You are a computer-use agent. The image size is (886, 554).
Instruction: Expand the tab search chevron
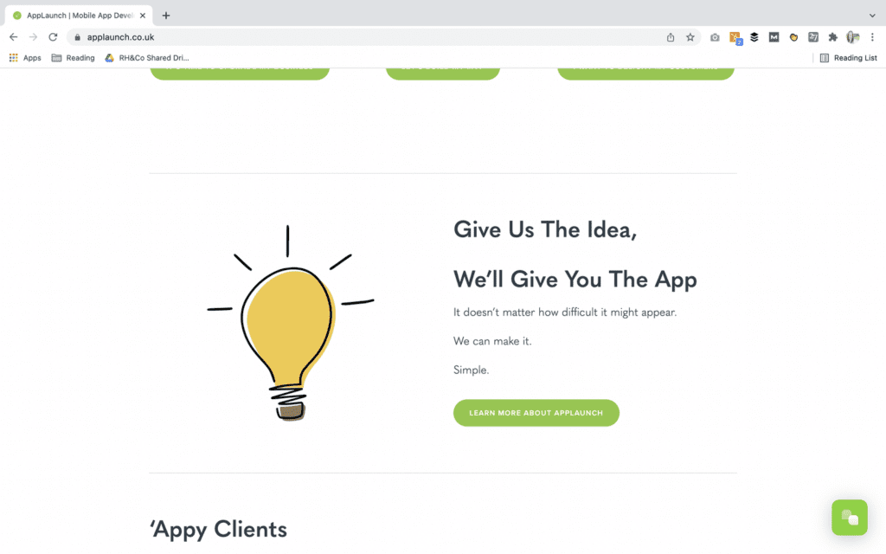pos(872,16)
